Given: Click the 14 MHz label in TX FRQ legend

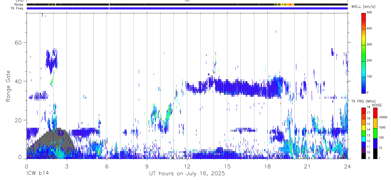Looking at the screenshot, I should click(x=368, y=130).
